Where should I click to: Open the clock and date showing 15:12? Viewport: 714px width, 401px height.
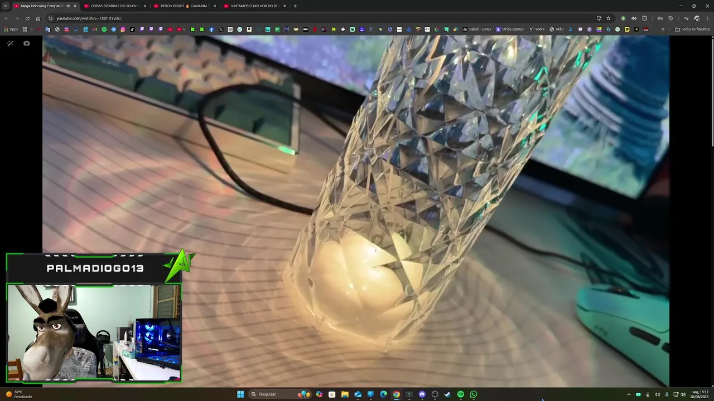pos(699,394)
